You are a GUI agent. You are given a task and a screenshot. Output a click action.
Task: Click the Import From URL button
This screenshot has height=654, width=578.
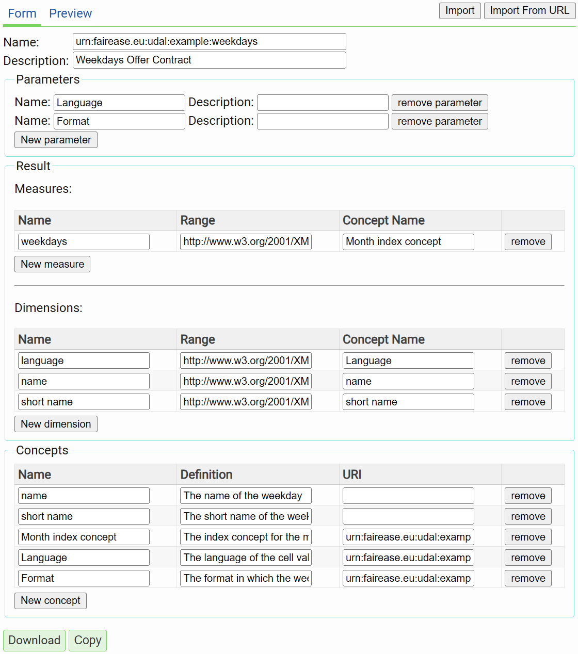[529, 10]
